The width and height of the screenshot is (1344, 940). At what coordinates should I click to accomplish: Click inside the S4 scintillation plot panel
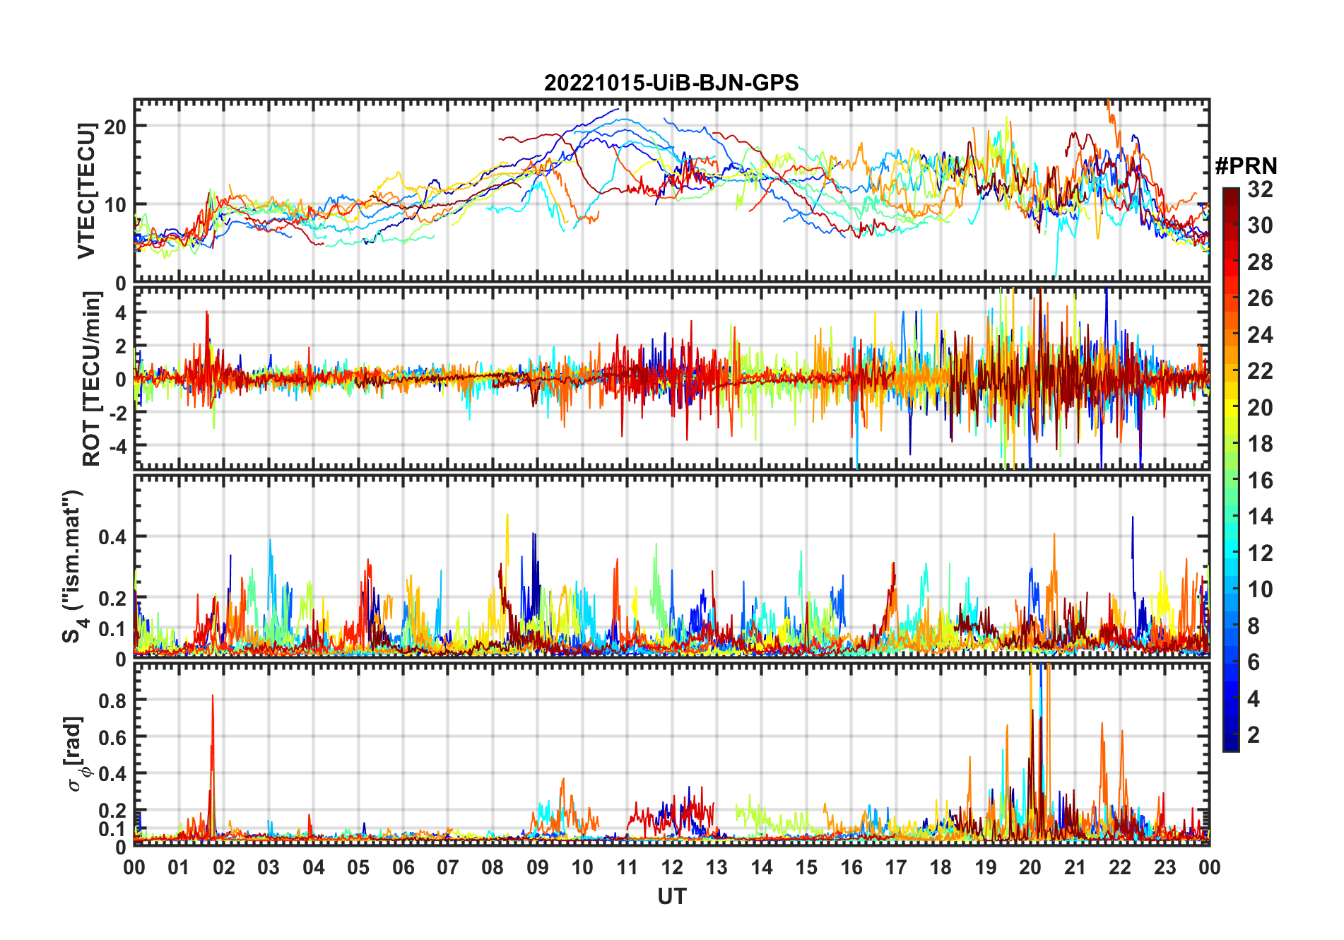(671, 566)
